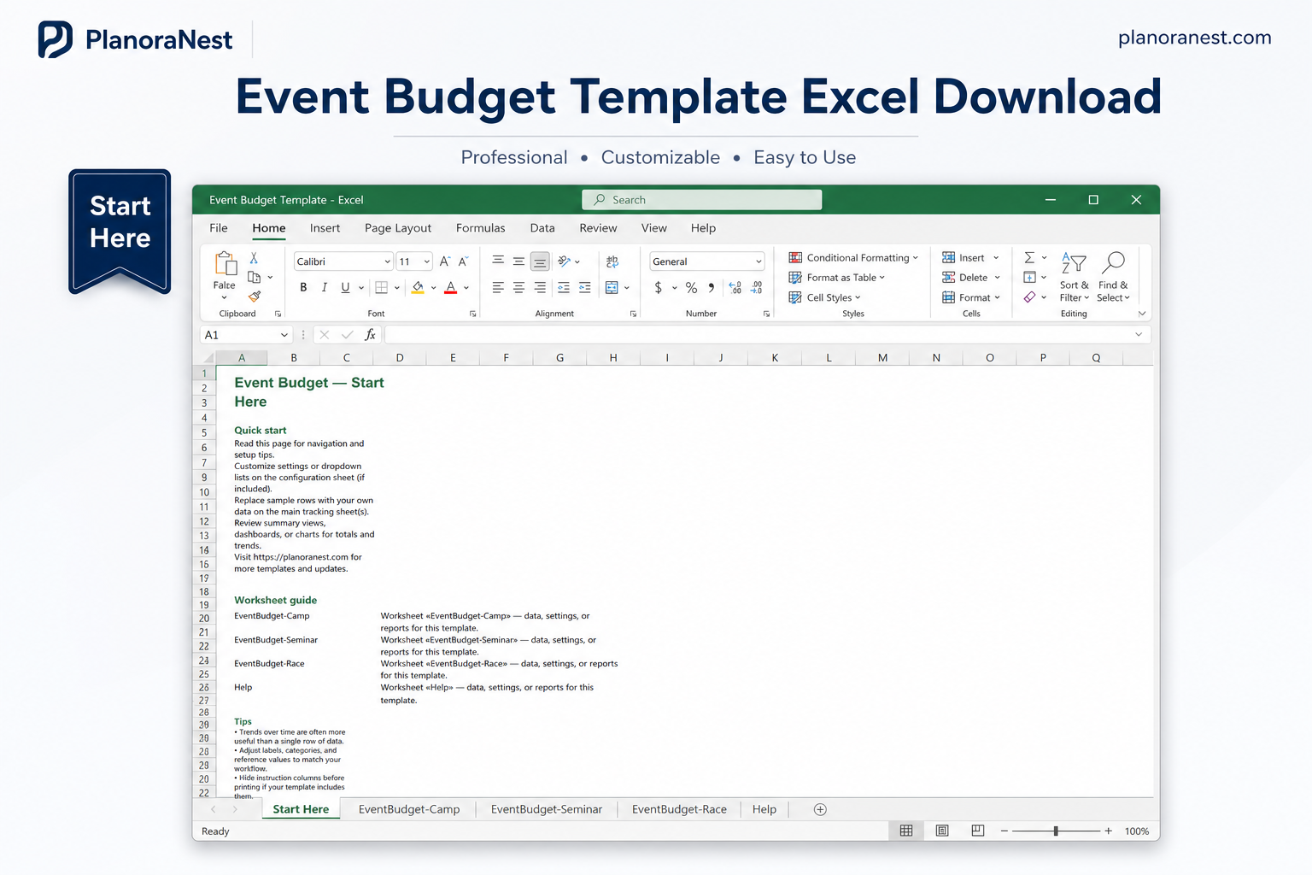
Task: Apply borders using the Borders grid icon
Action: tap(382, 288)
